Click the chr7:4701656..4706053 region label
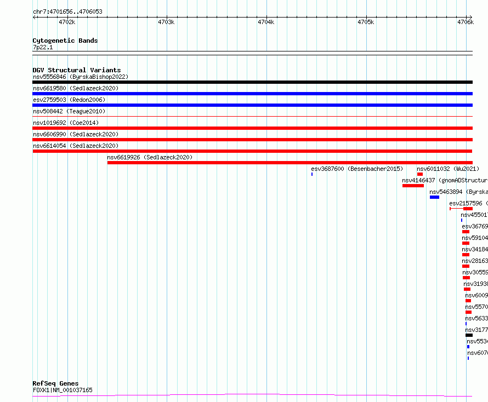The height and width of the screenshot is (402, 488). 67,12
